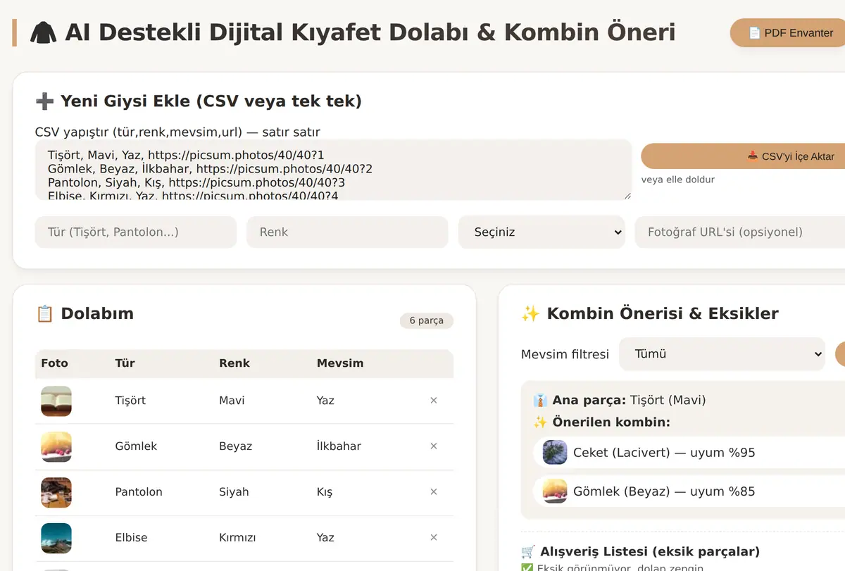Image resolution: width=845 pixels, height=571 pixels.
Task: Click the Elbise photo thumbnail
Action: coord(56,539)
